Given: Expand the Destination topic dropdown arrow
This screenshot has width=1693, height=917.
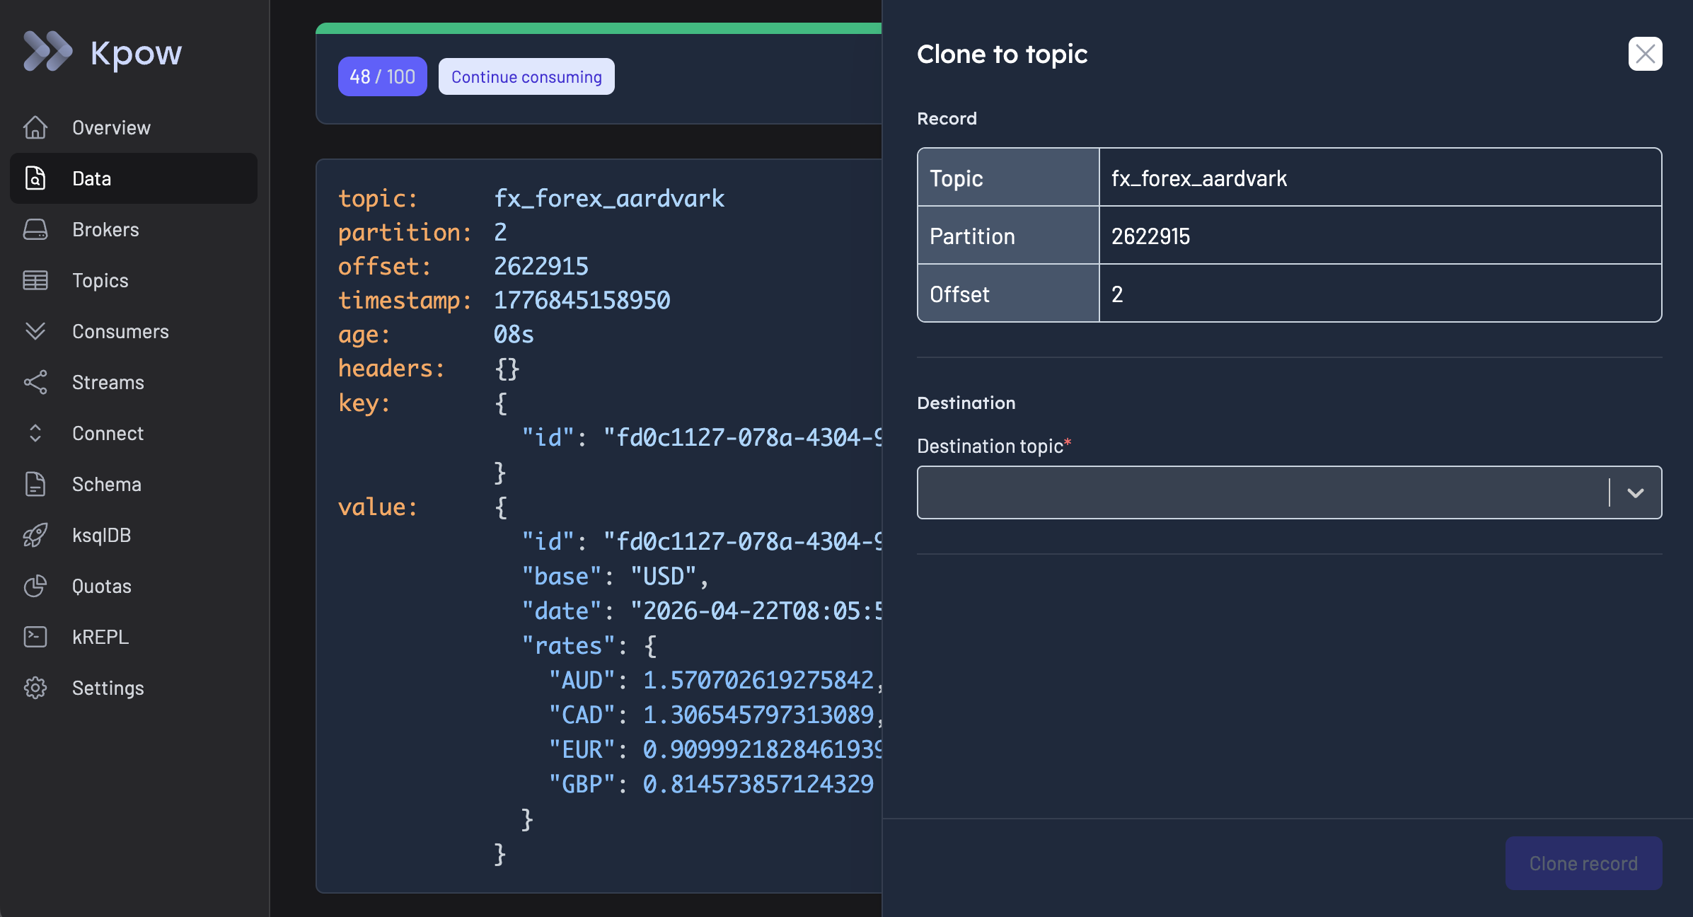Looking at the screenshot, I should (1635, 492).
